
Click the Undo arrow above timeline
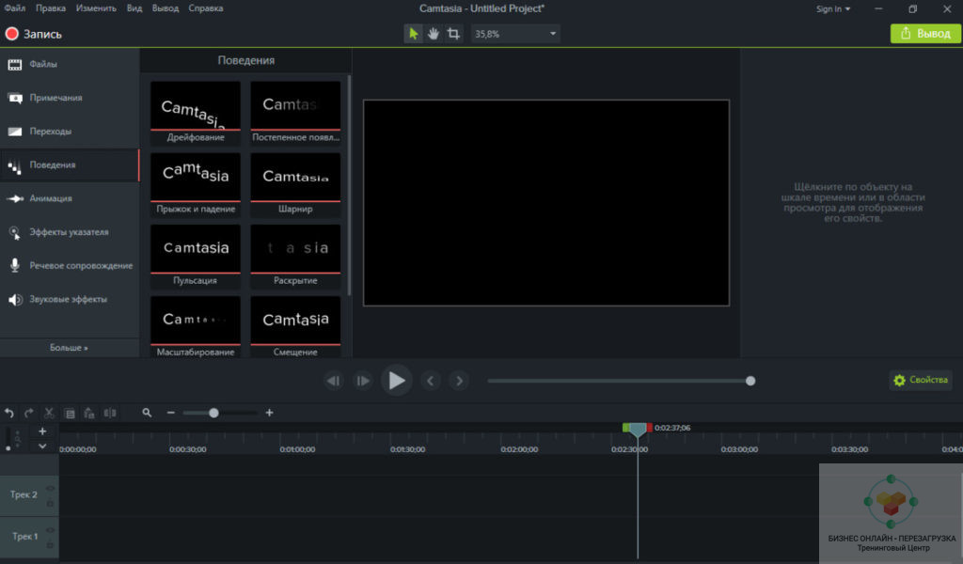click(x=9, y=413)
